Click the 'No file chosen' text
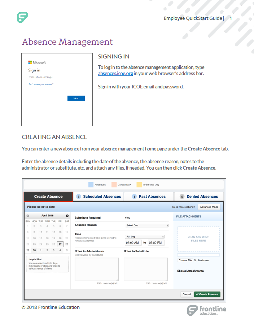 (201, 261)
